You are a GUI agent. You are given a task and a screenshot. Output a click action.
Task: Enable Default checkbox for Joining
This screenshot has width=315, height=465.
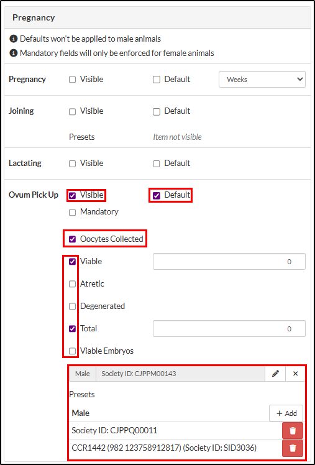[156, 111]
